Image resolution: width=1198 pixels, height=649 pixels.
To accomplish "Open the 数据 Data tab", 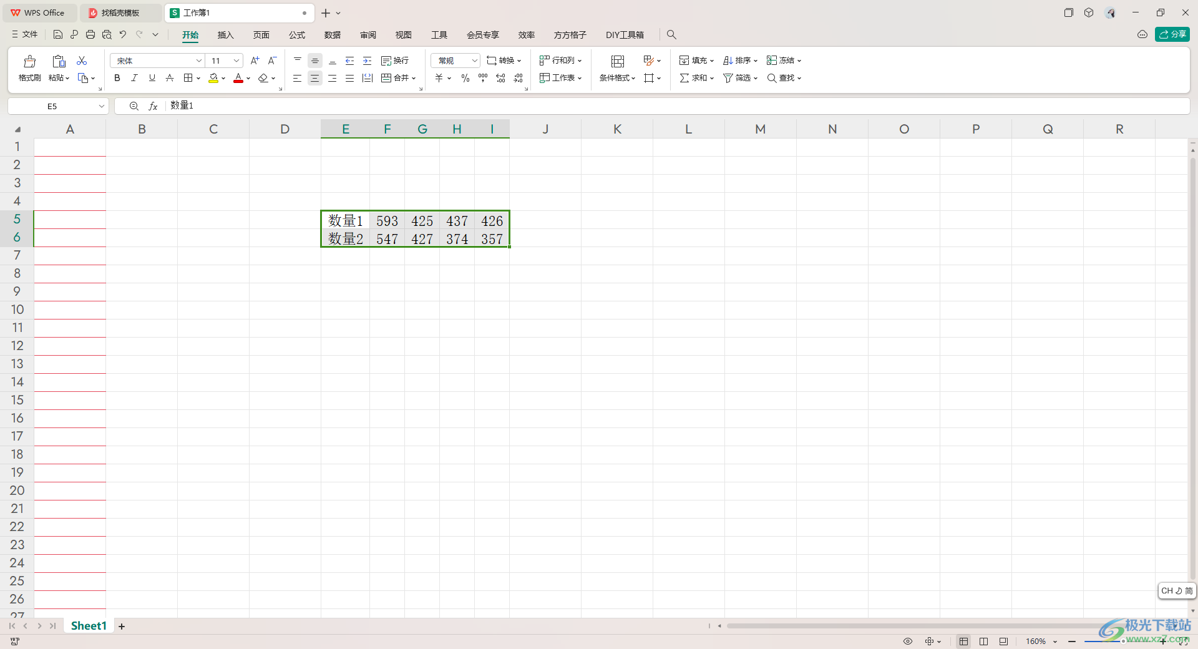I will click(x=333, y=35).
